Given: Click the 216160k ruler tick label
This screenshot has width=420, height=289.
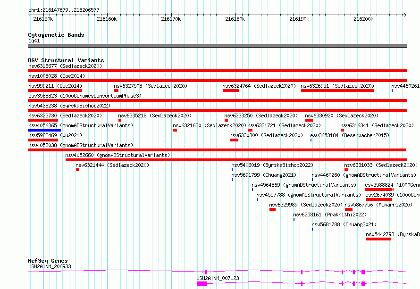Looking at the screenshot, I should (107, 19).
